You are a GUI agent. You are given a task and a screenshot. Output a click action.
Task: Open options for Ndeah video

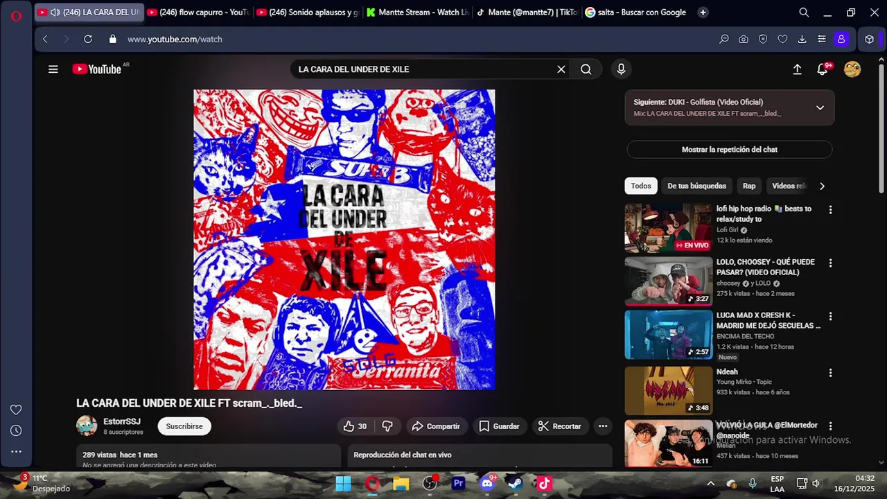[830, 372]
